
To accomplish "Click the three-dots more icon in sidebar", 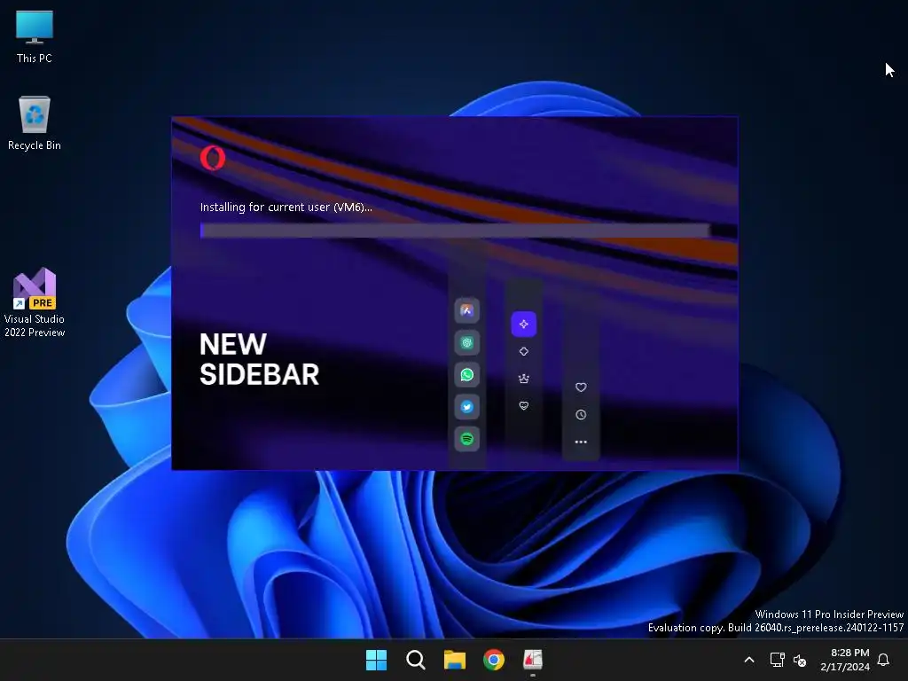I will [x=581, y=442].
